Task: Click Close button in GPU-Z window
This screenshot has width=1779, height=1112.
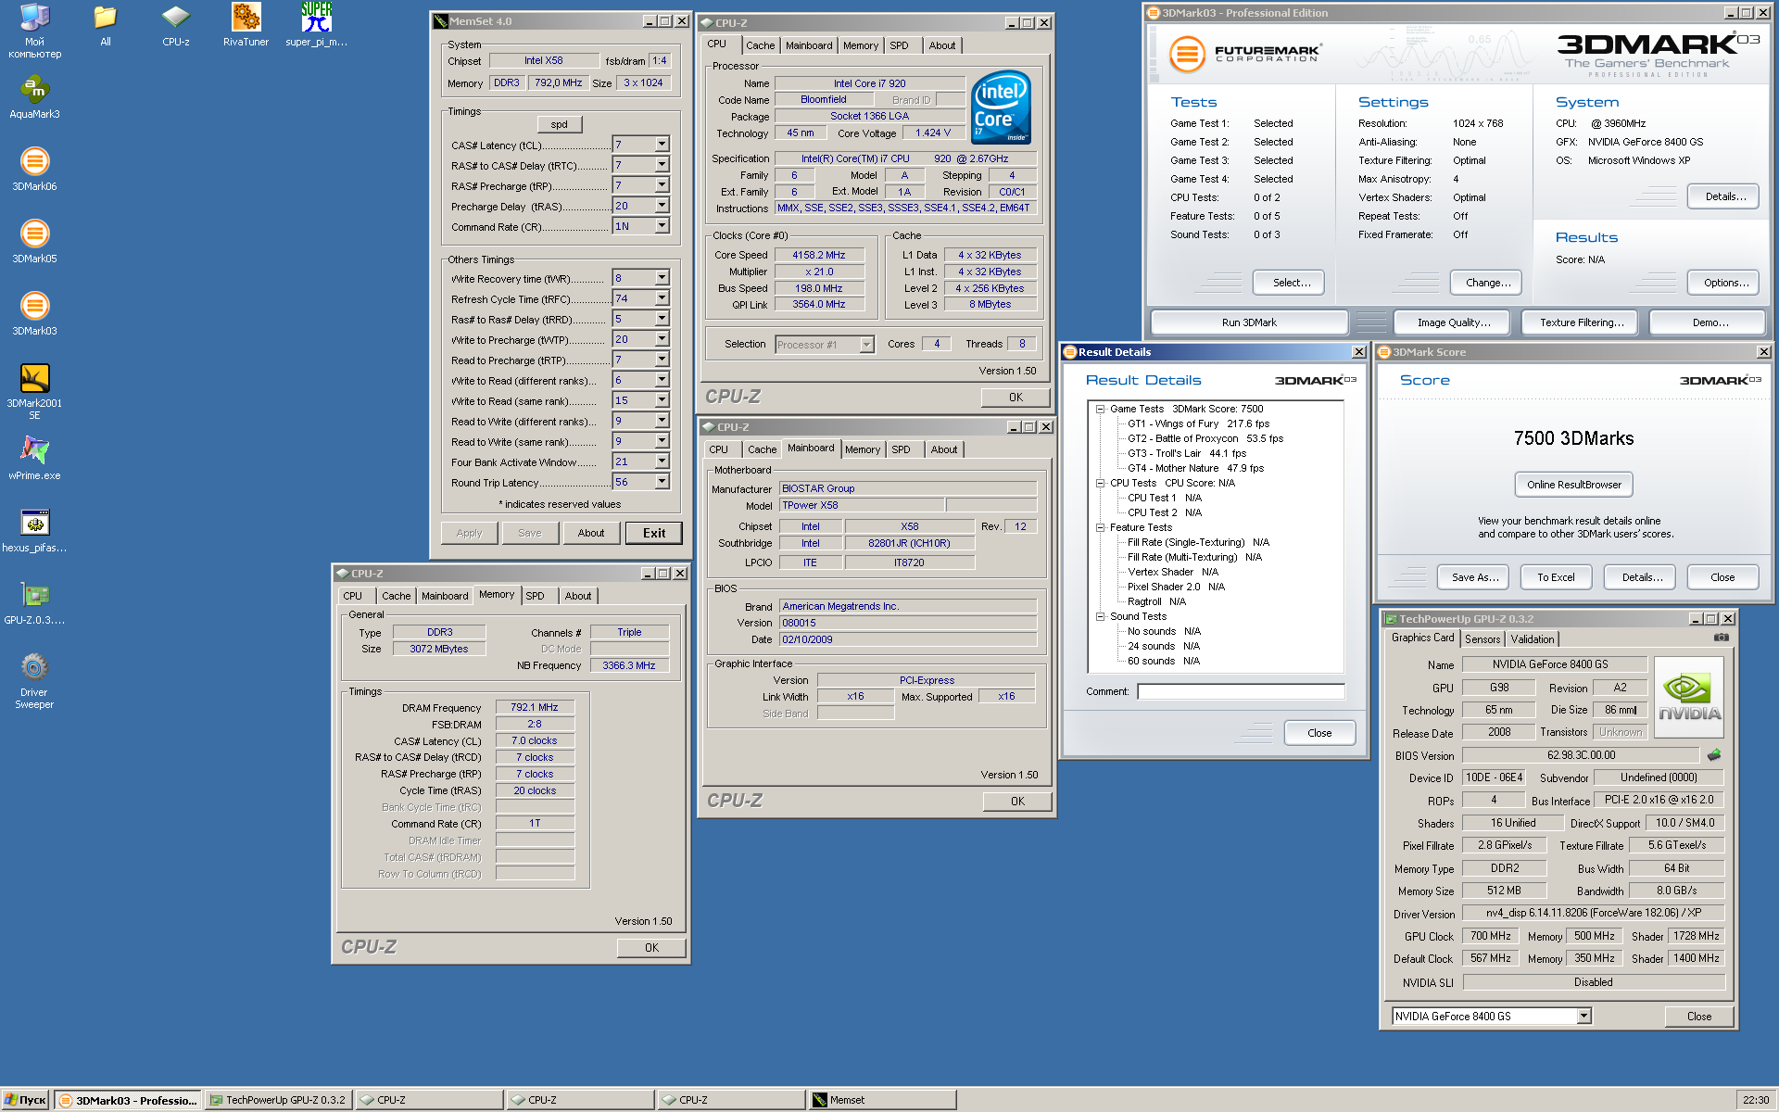Action: pyautogui.click(x=1698, y=1017)
